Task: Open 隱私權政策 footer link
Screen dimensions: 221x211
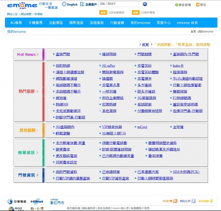Action: 89,208
